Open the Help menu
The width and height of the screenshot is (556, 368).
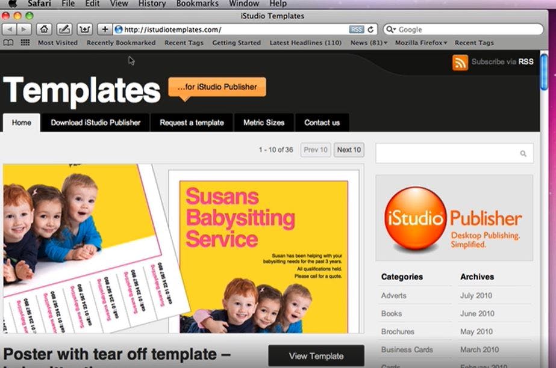click(x=278, y=4)
